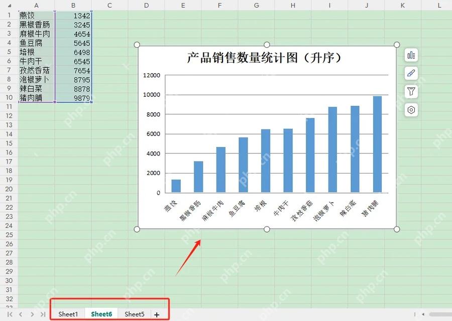Jump to last sheet navigation arrow
Viewport: 452px width, 321px height.
coord(43,314)
